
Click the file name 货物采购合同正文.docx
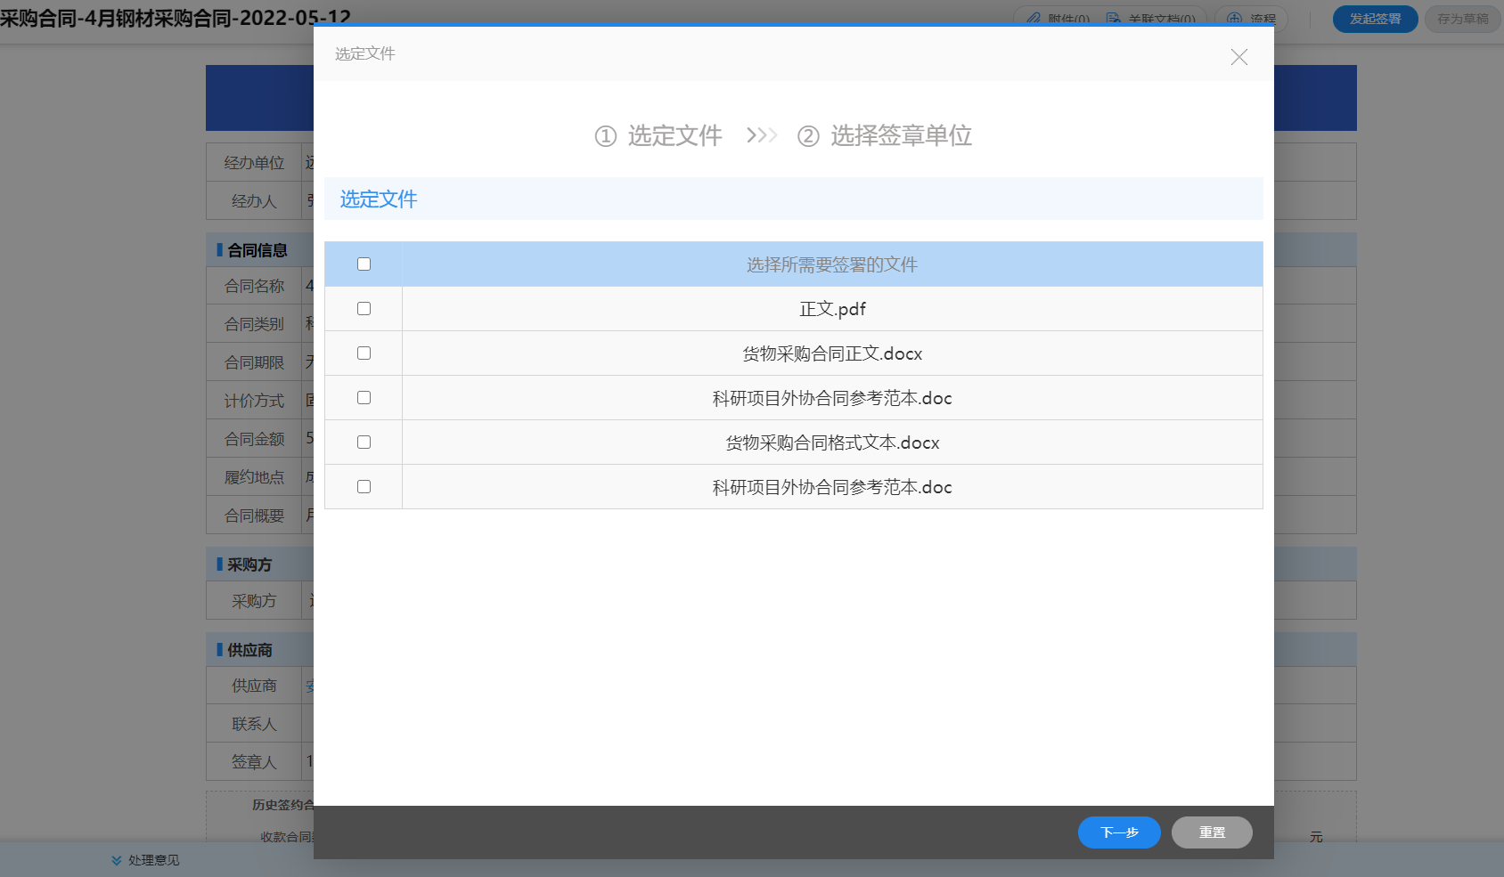tap(832, 353)
